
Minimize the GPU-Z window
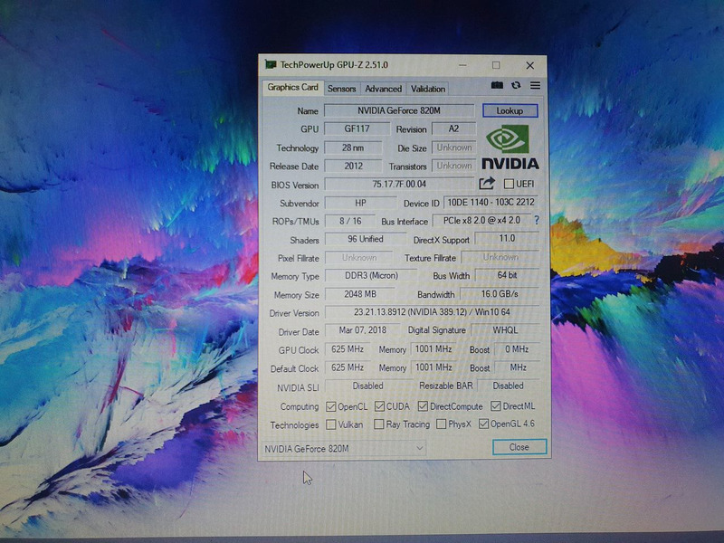(462, 65)
